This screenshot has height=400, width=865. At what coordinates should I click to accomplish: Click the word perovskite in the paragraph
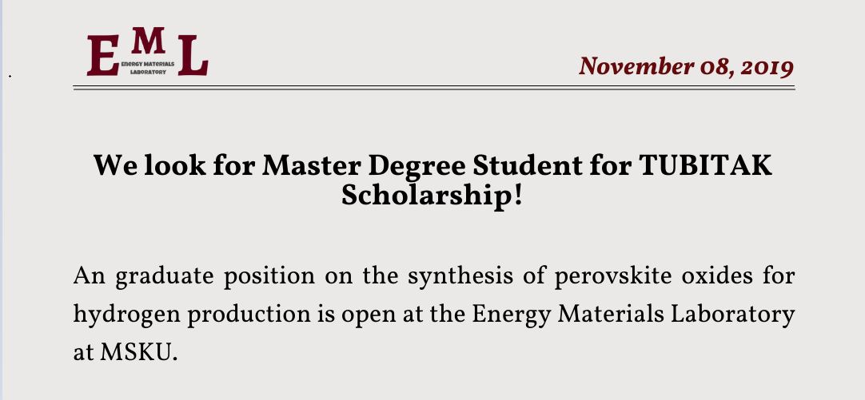[613, 276]
